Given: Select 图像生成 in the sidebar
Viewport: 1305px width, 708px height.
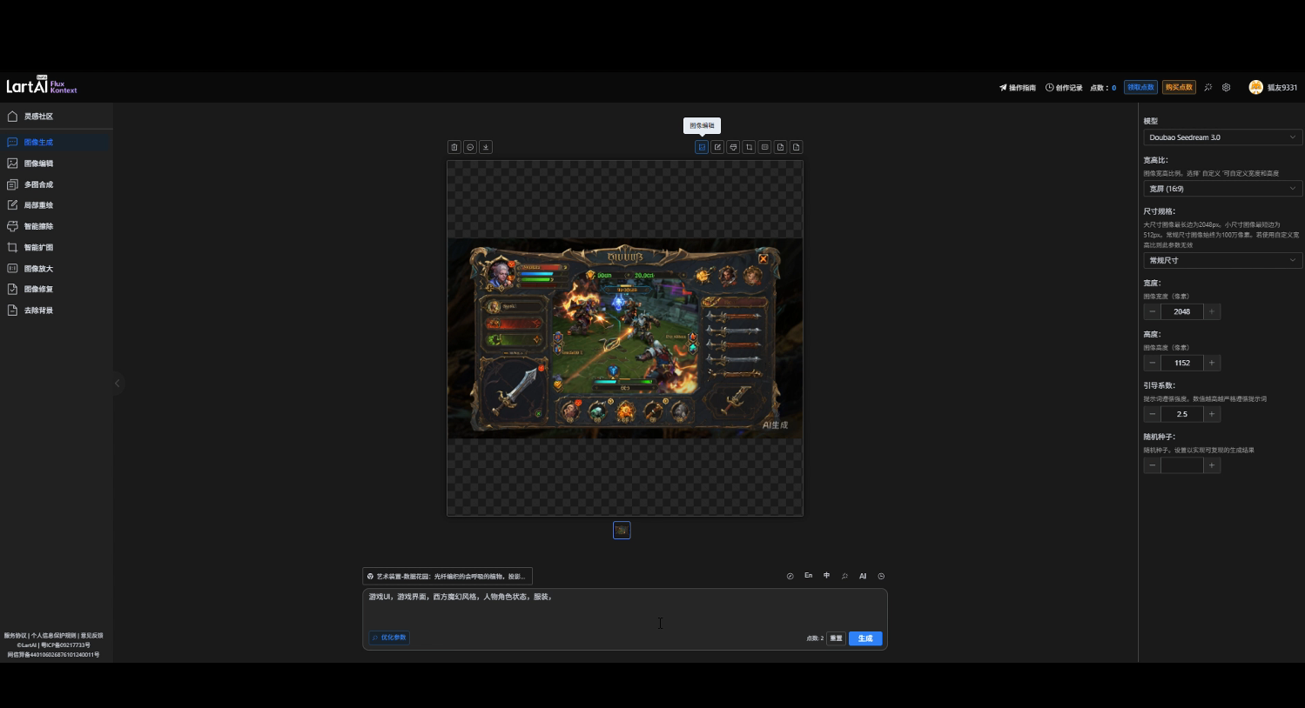Looking at the screenshot, I should (56, 142).
